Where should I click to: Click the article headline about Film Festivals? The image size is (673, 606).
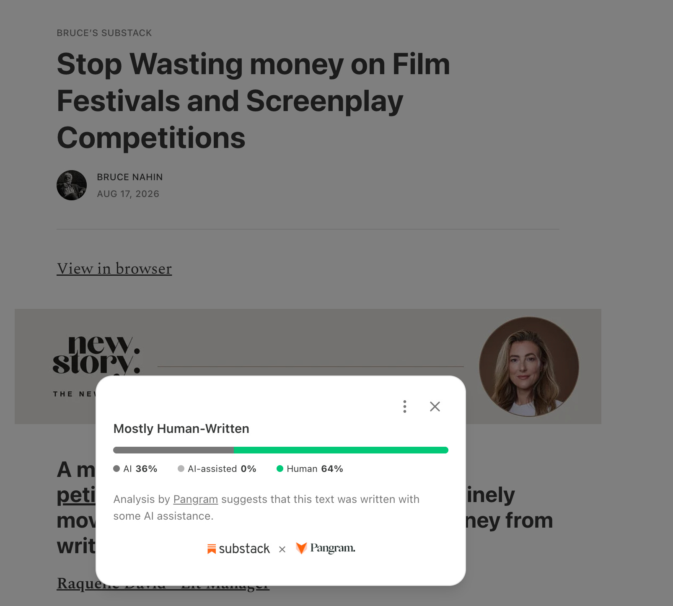pyautogui.click(x=253, y=101)
